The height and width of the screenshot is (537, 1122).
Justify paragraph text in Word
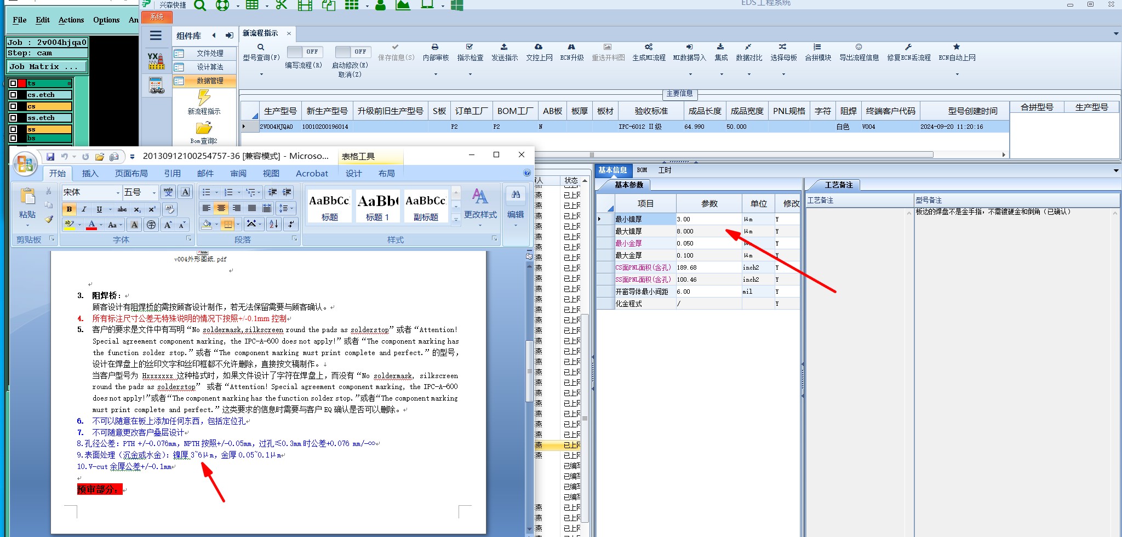click(251, 208)
